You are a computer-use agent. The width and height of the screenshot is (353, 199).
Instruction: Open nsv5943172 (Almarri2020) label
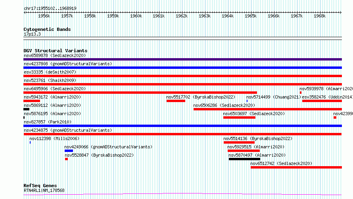(x=52, y=97)
